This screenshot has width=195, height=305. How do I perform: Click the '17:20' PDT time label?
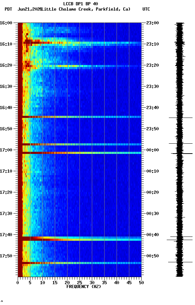[x=6, y=193]
